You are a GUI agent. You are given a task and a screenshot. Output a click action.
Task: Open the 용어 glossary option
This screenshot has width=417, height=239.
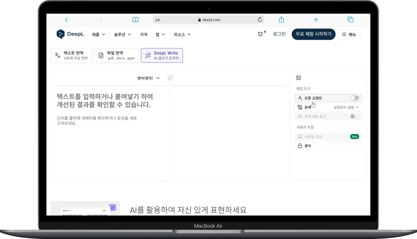tap(329, 146)
